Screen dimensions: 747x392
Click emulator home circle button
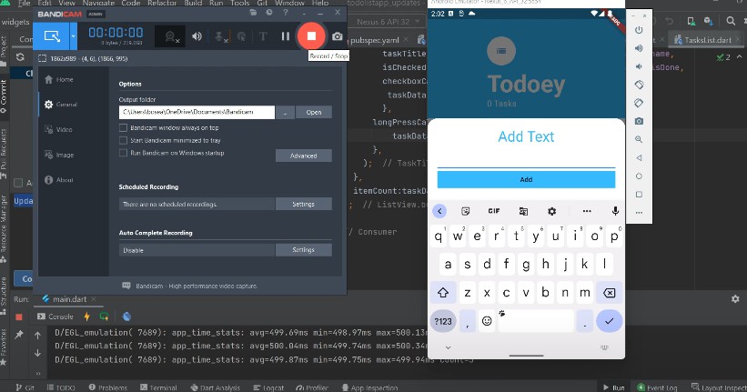pyautogui.click(x=639, y=176)
